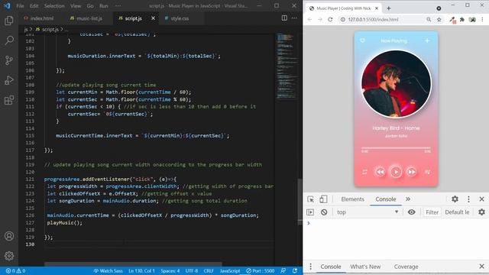Play the song in the music player
The width and height of the screenshot is (489, 275).
pos(396,172)
